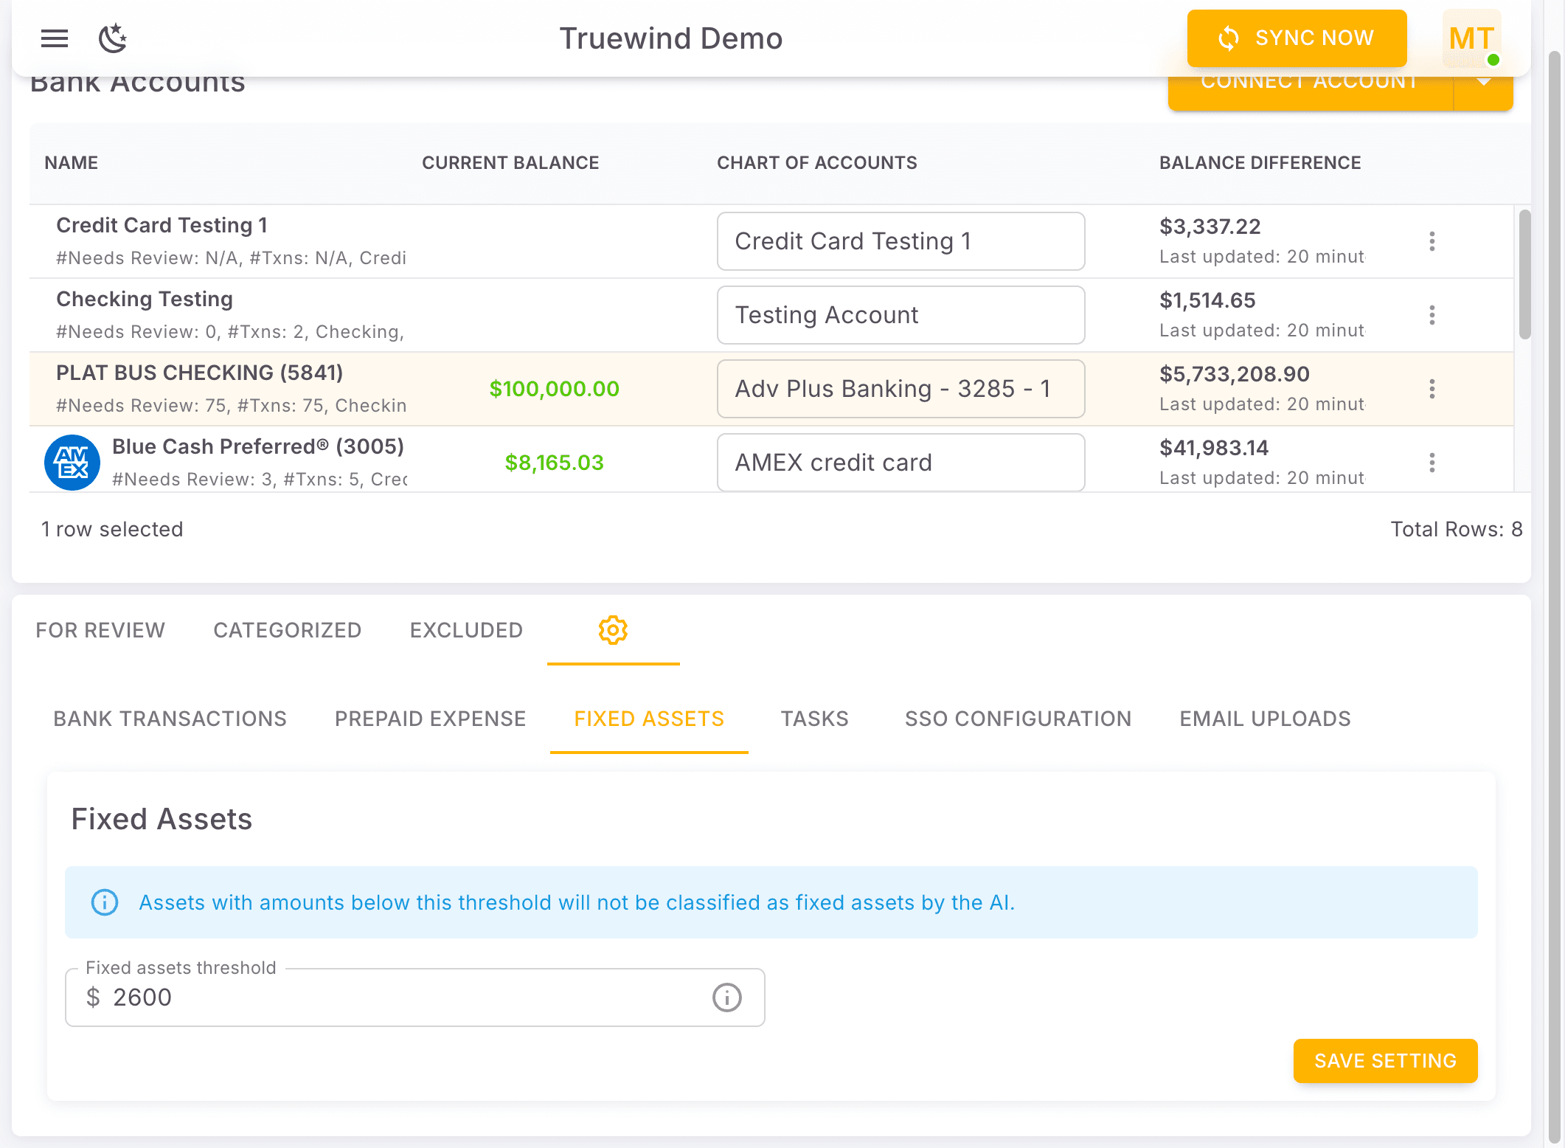
Task: Open the Adv Plus Banking account selector
Action: point(900,389)
